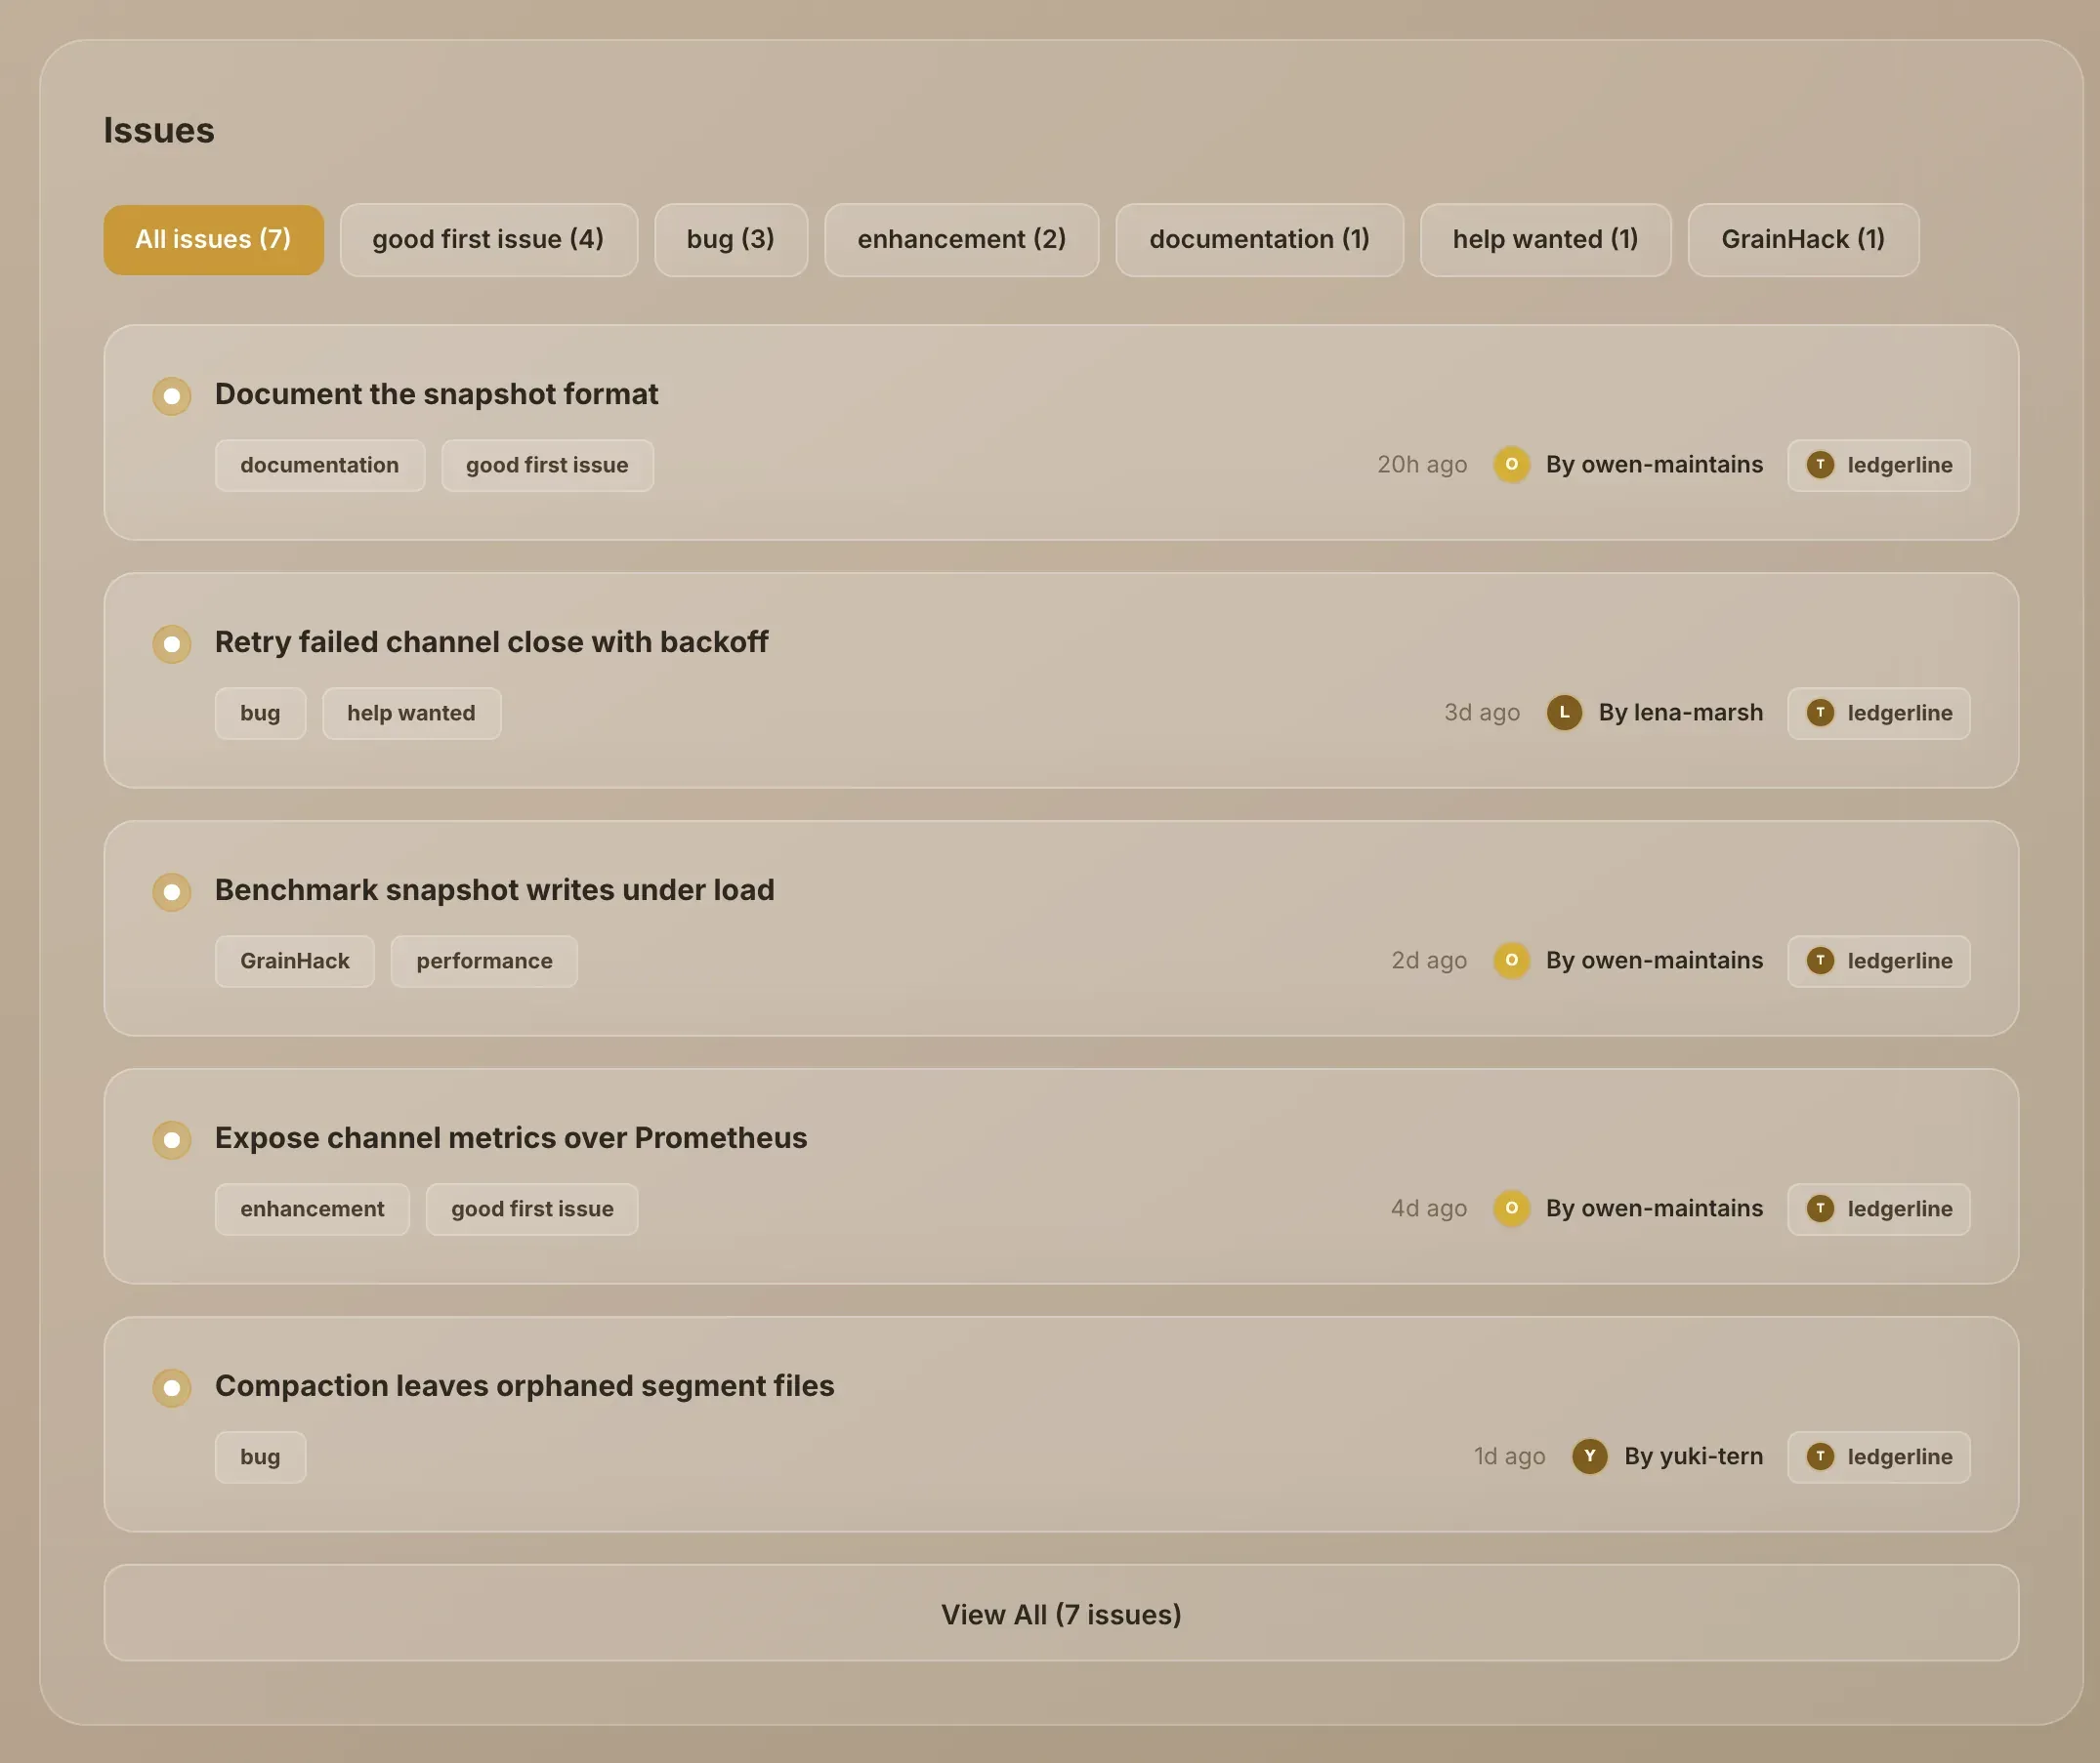Open View All (7 issues)
This screenshot has width=2100, height=1763.
tap(1061, 1613)
